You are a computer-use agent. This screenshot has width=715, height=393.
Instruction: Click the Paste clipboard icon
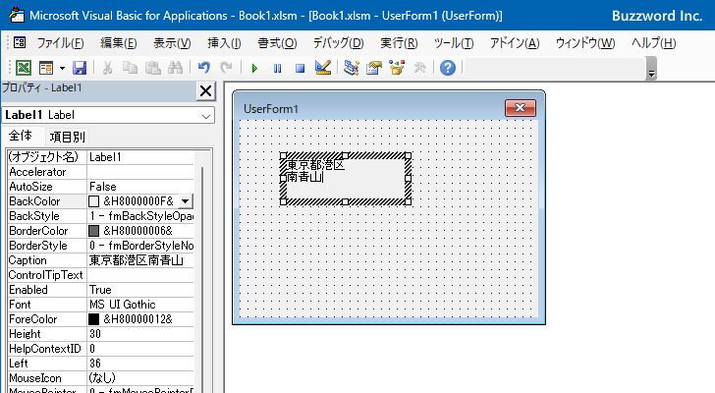pos(153,68)
